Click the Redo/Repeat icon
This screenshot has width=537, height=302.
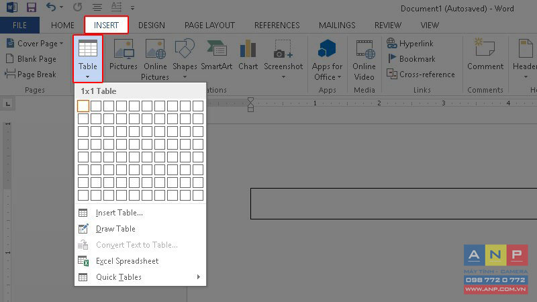point(77,7)
